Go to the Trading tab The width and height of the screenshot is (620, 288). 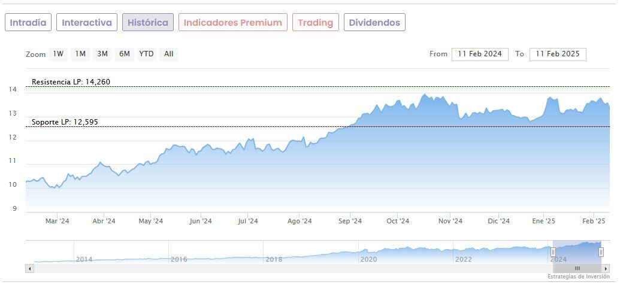[315, 23]
